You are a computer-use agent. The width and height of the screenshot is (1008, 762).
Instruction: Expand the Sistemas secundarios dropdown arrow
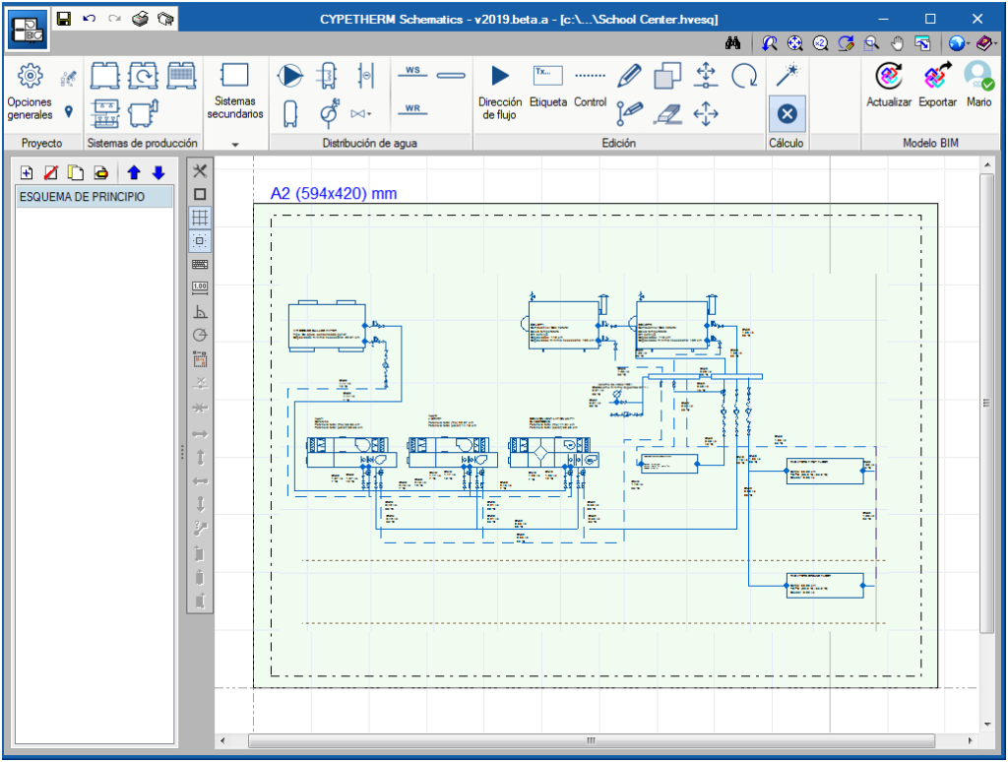coord(235,144)
